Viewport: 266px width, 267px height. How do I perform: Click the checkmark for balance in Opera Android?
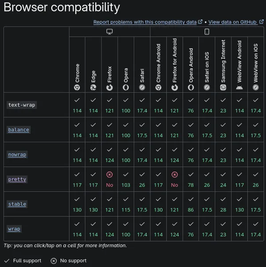191,125
